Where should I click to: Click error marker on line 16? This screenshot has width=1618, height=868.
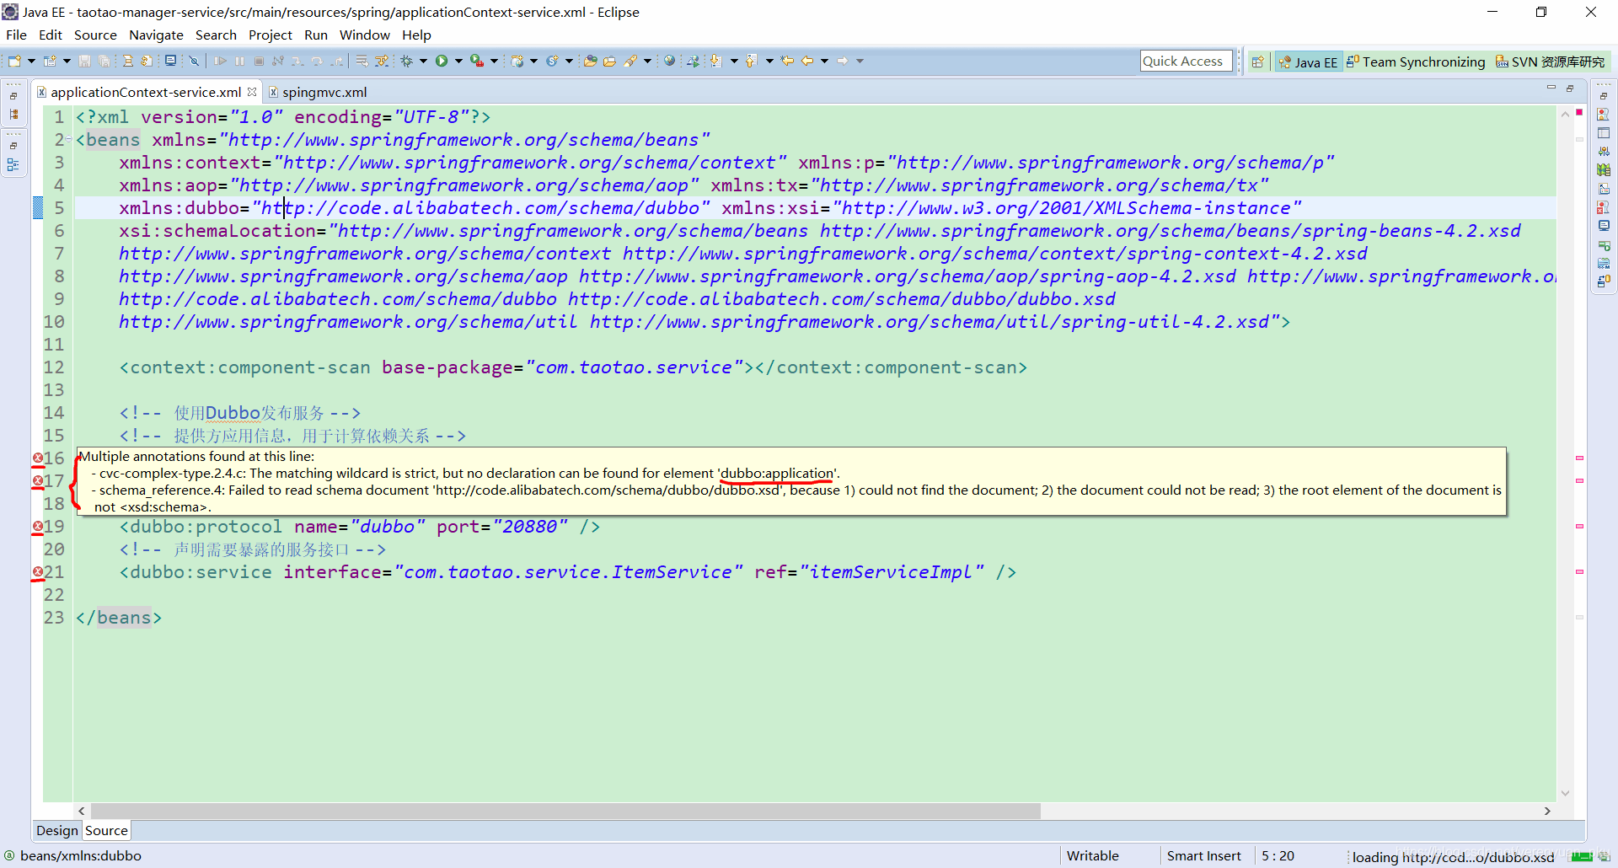point(38,458)
